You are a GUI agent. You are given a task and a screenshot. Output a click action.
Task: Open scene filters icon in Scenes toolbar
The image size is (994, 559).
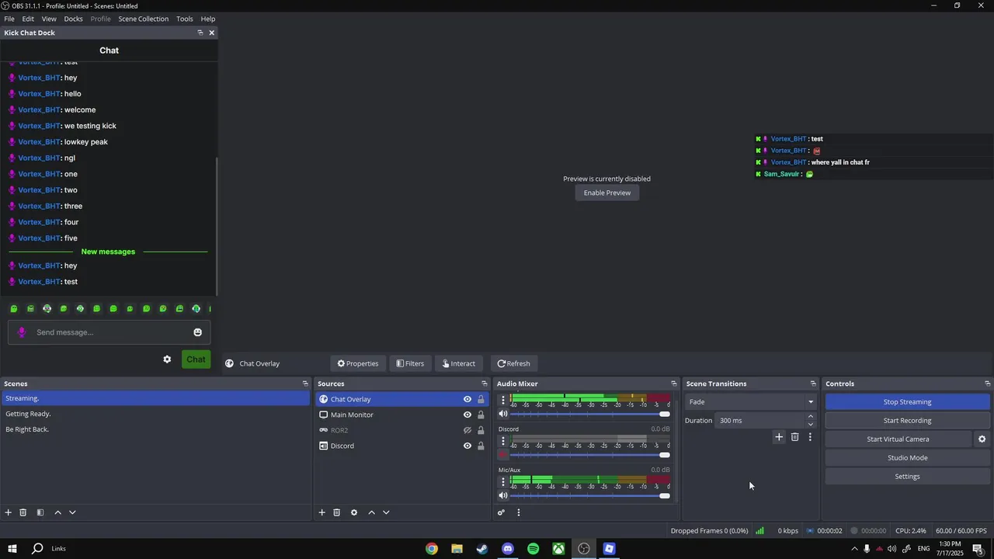(40, 512)
